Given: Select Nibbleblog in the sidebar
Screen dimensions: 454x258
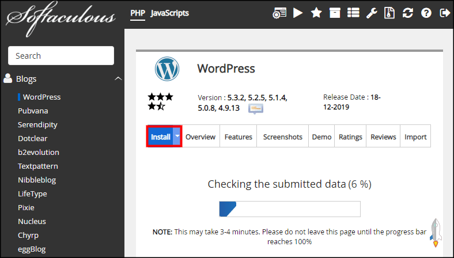Looking at the screenshot, I should [x=37, y=180].
